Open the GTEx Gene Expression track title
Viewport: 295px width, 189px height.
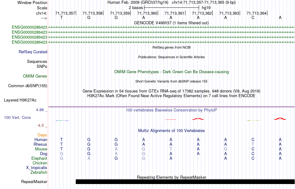[171, 91]
